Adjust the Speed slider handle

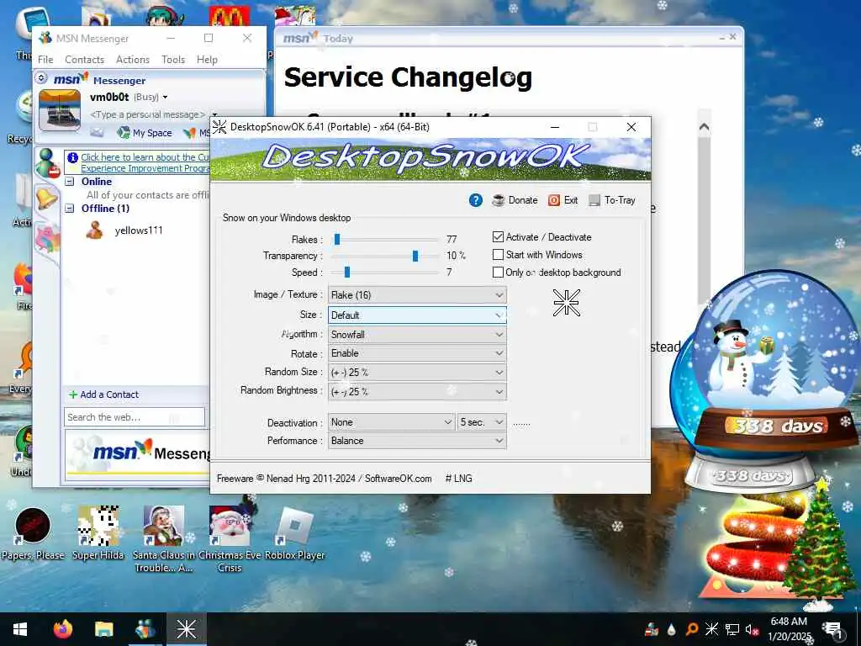pyautogui.click(x=347, y=272)
